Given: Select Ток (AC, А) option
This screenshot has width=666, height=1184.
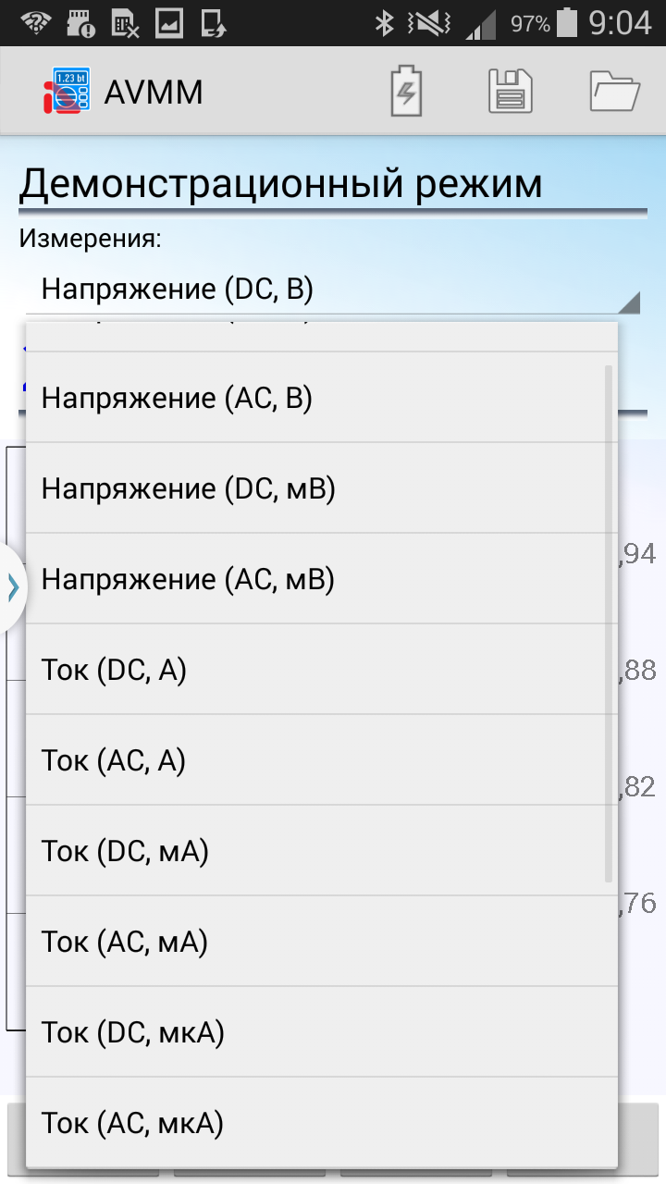Looking at the screenshot, I should point(322,760).
